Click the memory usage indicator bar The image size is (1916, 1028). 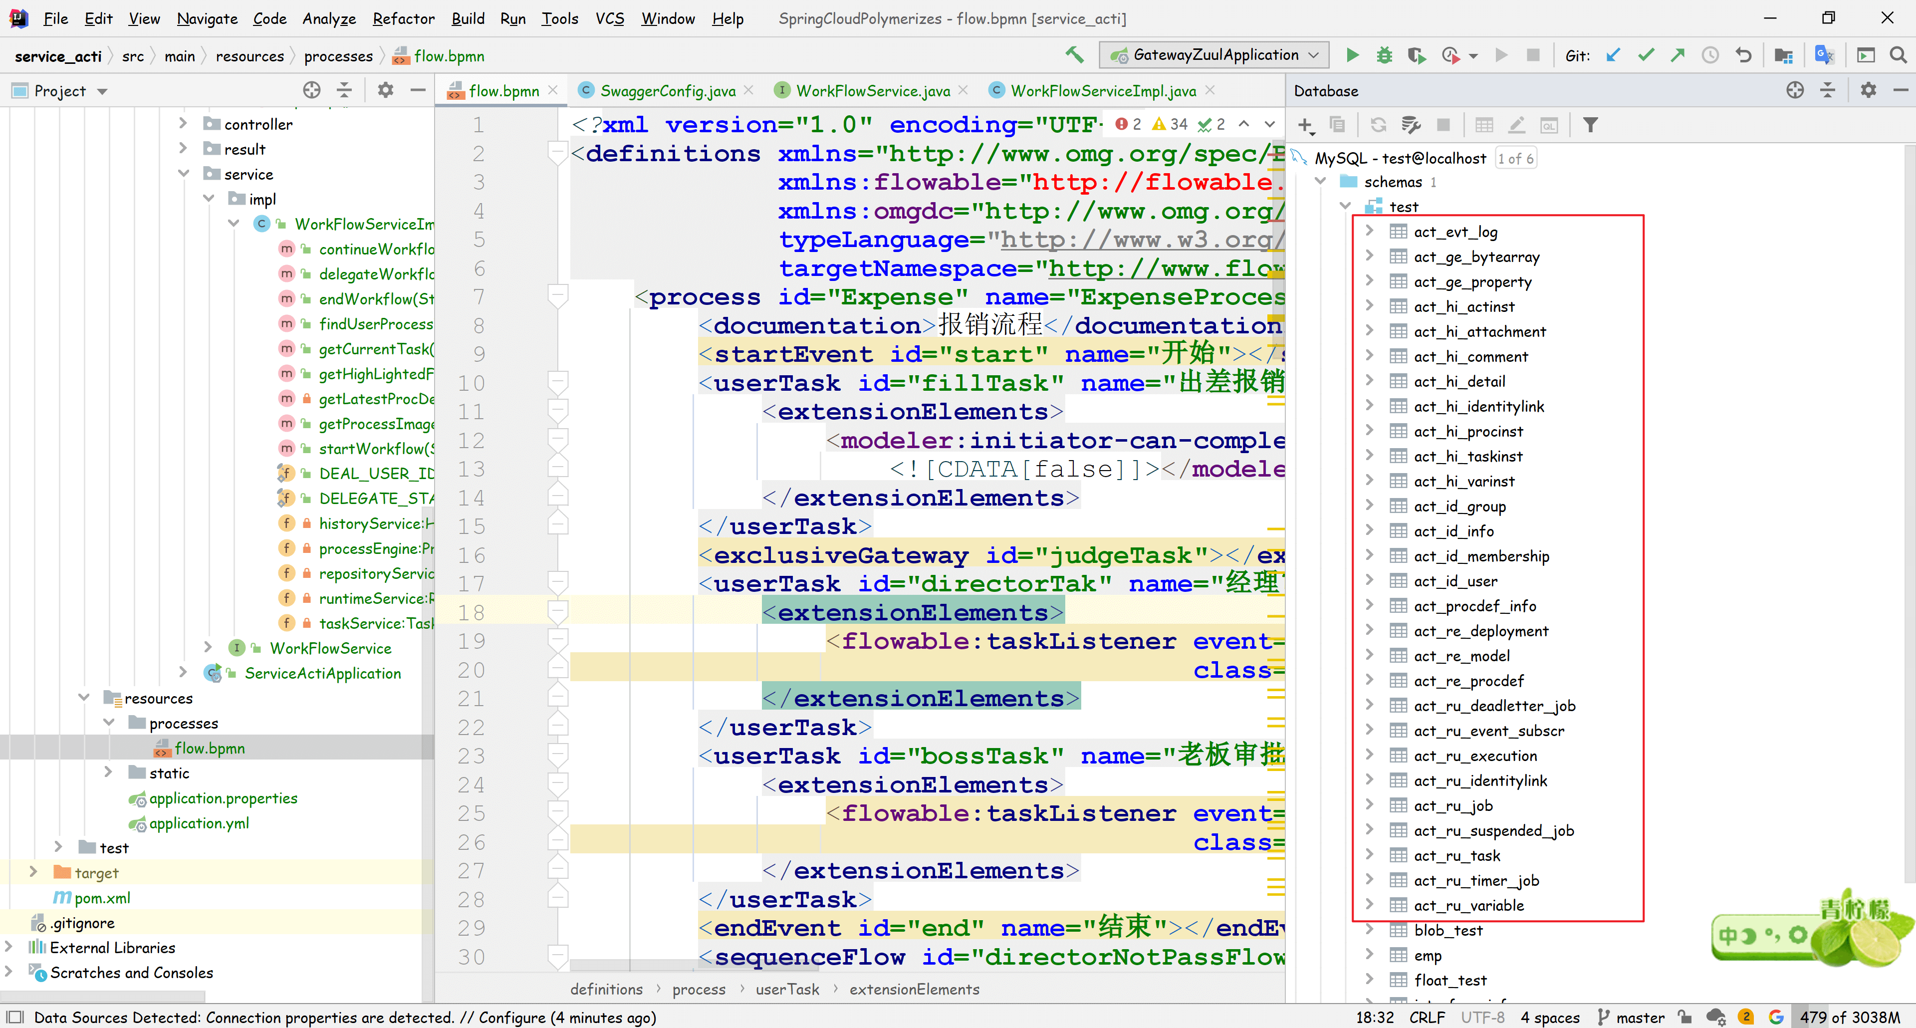[1849, 1017]
